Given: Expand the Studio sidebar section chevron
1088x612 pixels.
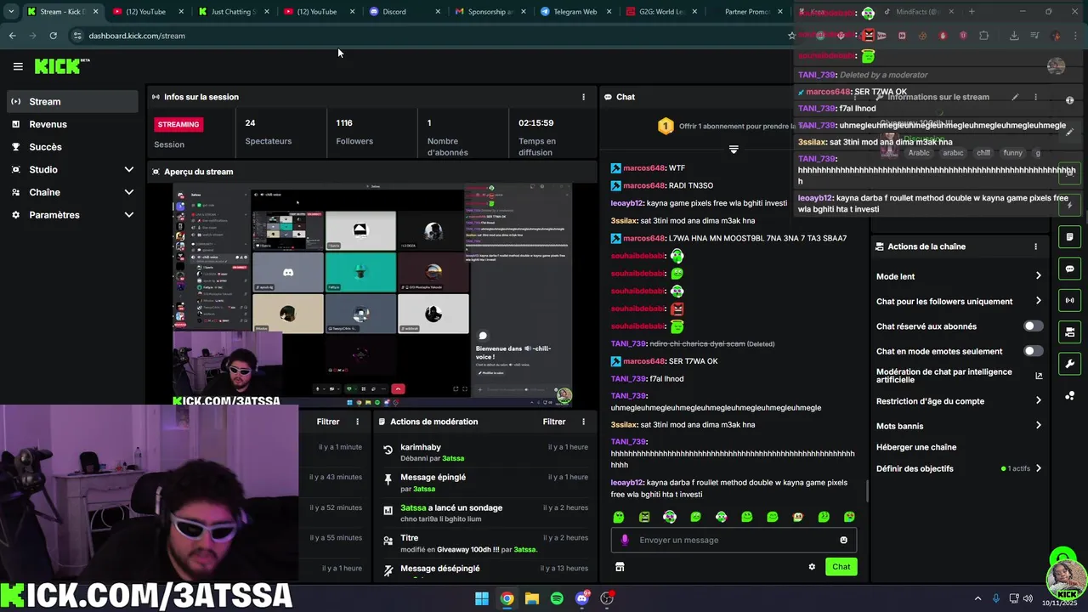Looking at the screenshot, I should [x=129, y=170].
